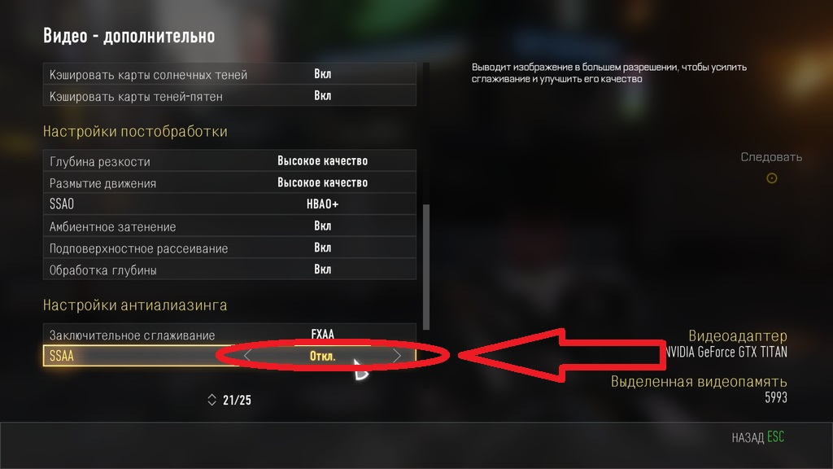
Task: Click the НАЗАД ESC back button
Action: point(757,437)
